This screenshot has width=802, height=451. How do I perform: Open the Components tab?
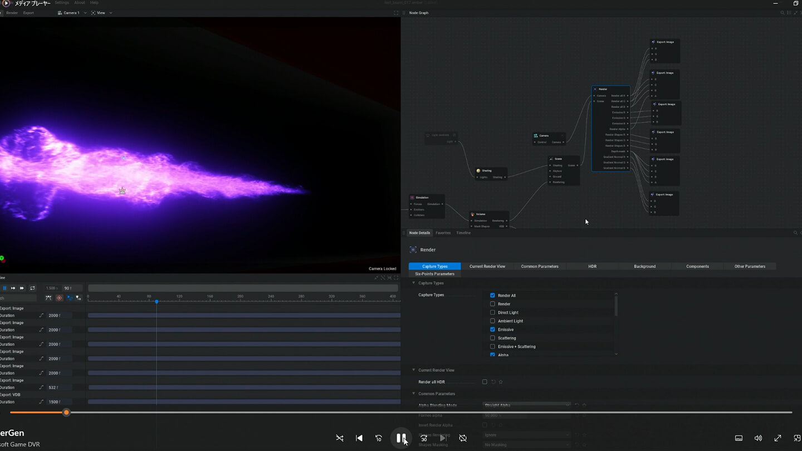[697, 266]
